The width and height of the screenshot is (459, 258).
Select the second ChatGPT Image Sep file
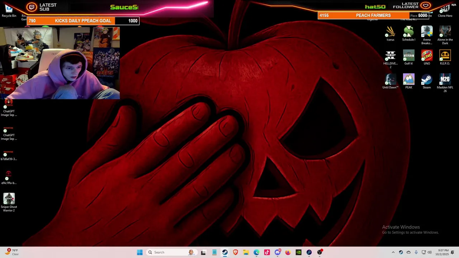[x=9, y=133]
